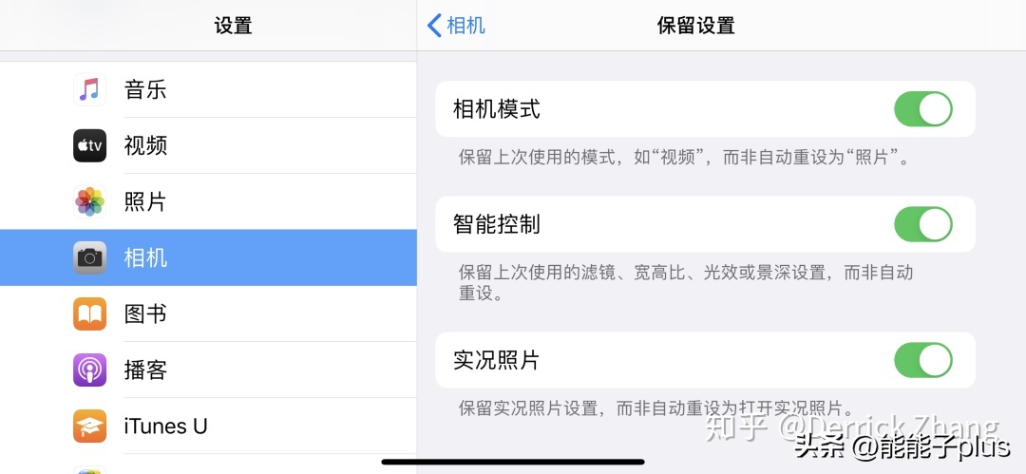Viewport: 1026px width, 474px height.
Task: Open 音乐 settings row
Action: point(208,89)
